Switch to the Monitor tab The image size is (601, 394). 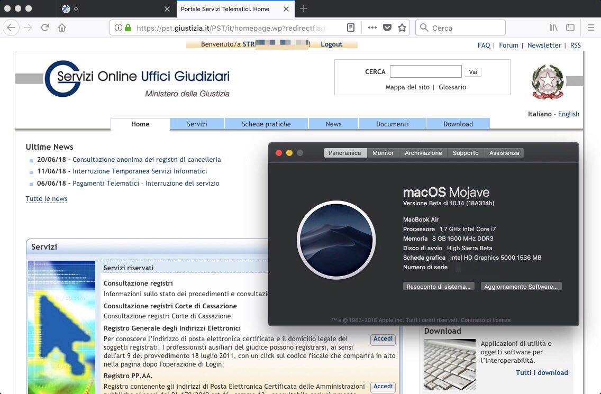pyautogui.click(x=383, y=153)
